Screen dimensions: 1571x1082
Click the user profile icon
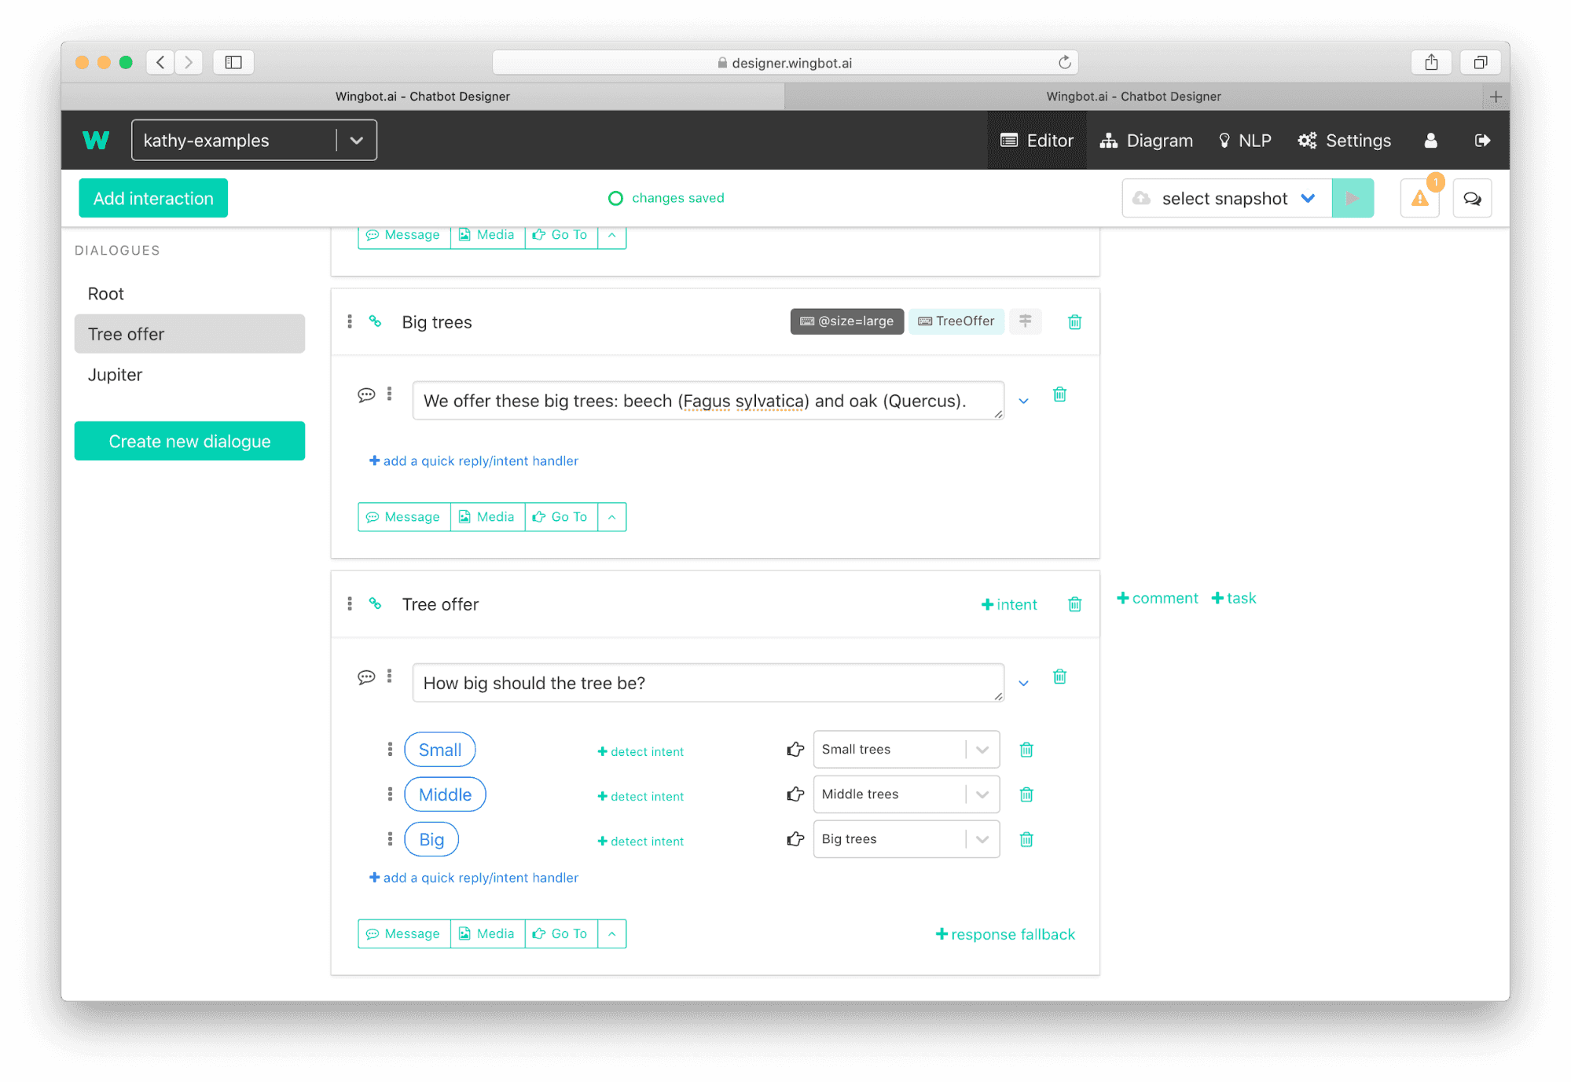point(1430,141)
